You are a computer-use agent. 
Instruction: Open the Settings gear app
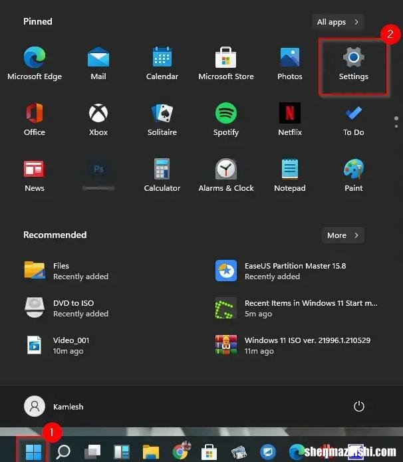(354, 63)
